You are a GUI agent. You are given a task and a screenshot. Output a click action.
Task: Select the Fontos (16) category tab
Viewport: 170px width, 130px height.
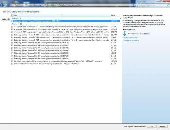6,19
